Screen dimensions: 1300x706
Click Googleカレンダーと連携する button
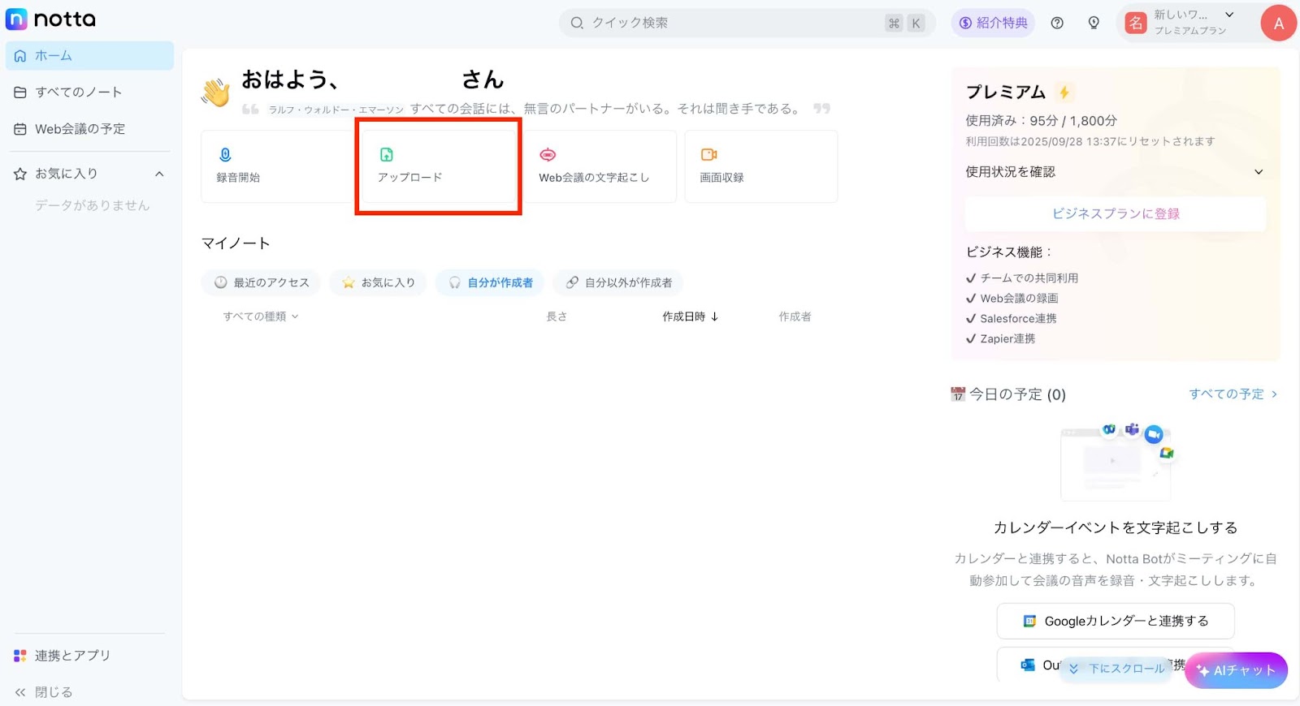pos(1116,621)
